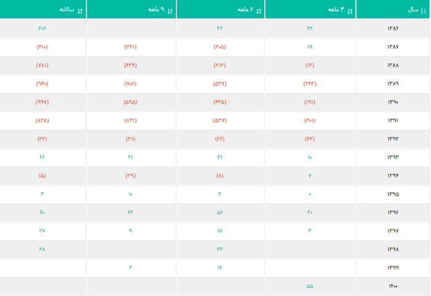Click the 6-month value ۵۶ for ۱۳۹۶
Image resolution: width=431 pixels, height=296 pixels.
[220, 212]
